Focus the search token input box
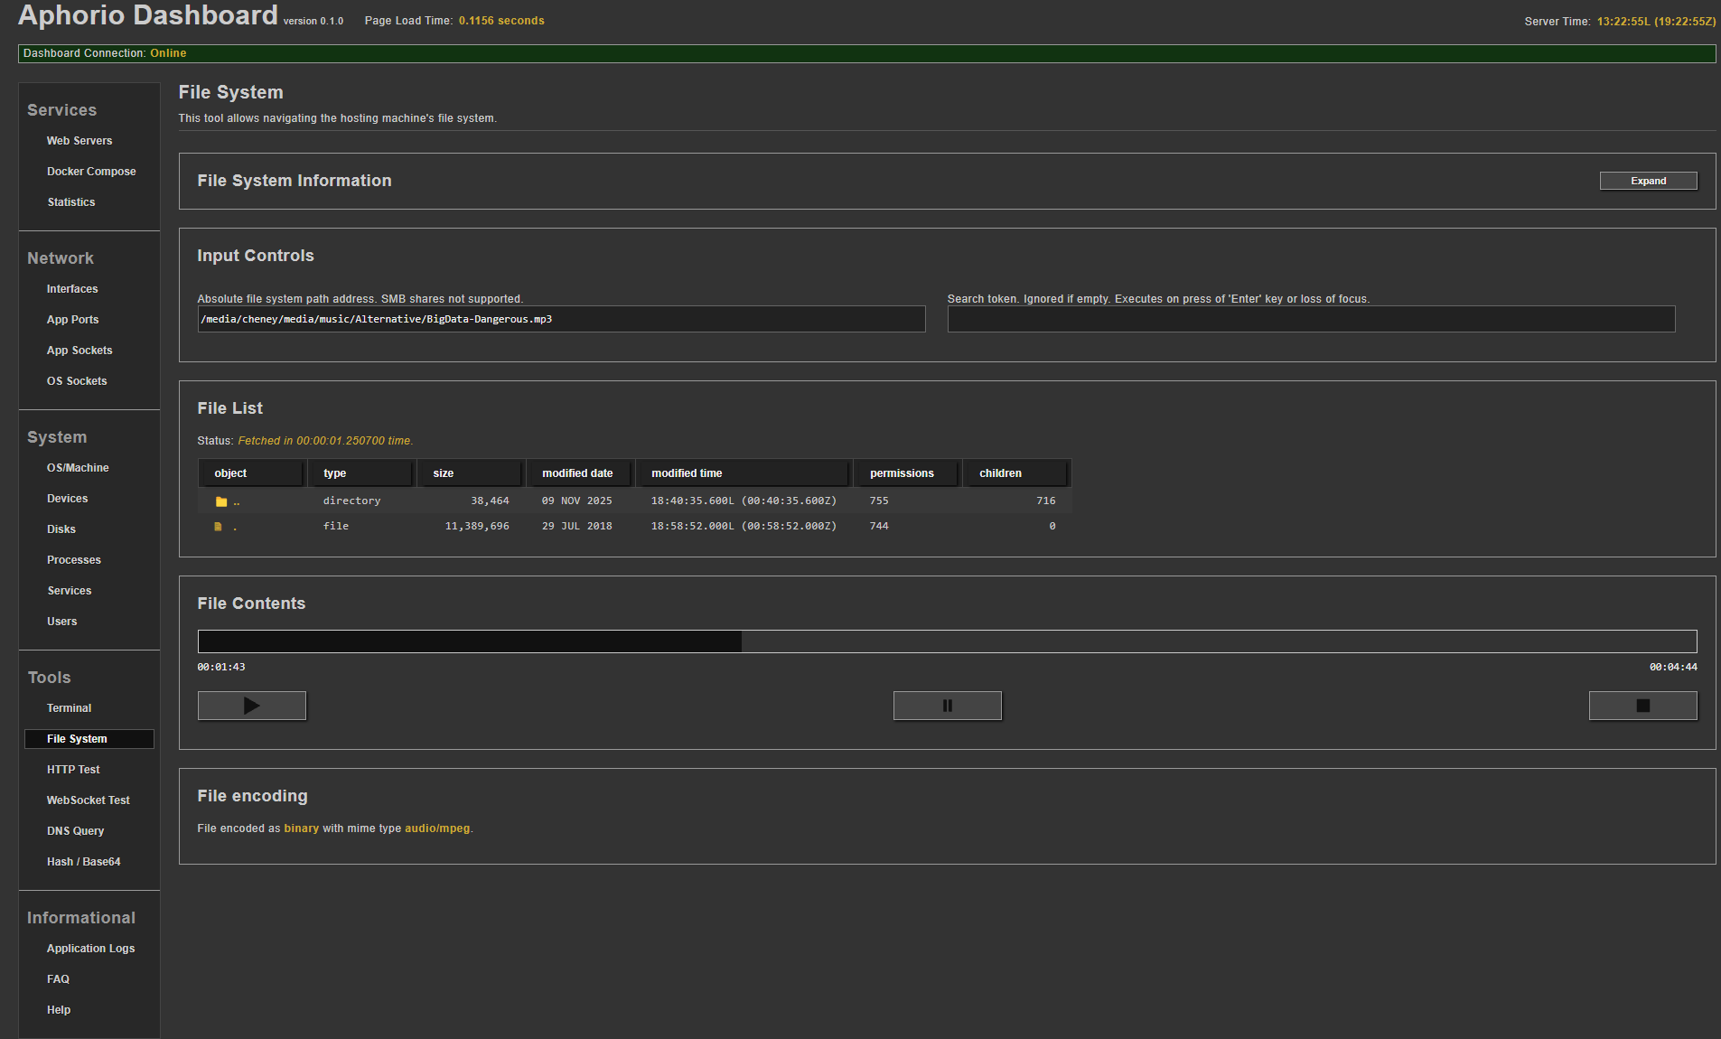This screenshot has width=1721, height=1039. pyautogui.click(x=1311, y=319)
